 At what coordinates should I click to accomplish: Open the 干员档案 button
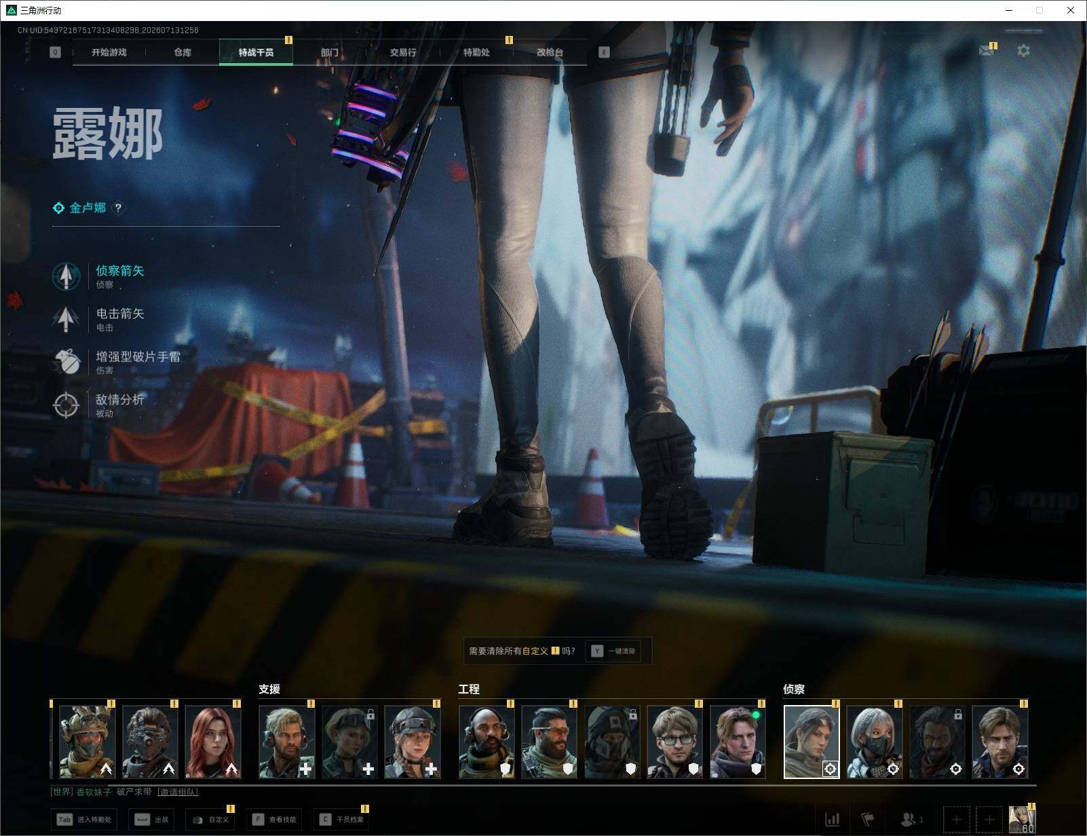(x=342, y=820)
